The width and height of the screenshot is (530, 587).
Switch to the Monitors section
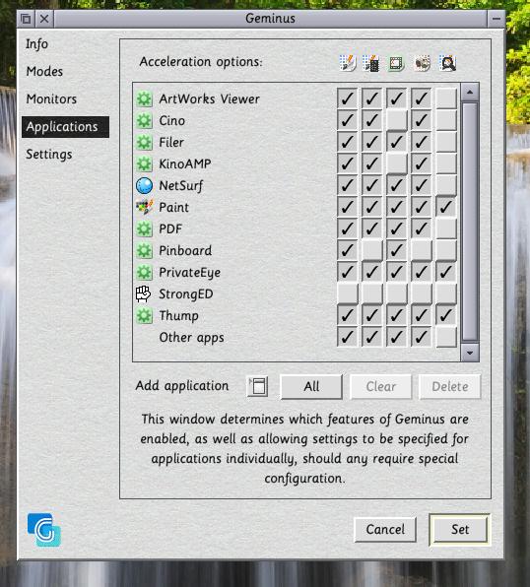(x=51, y=99)
